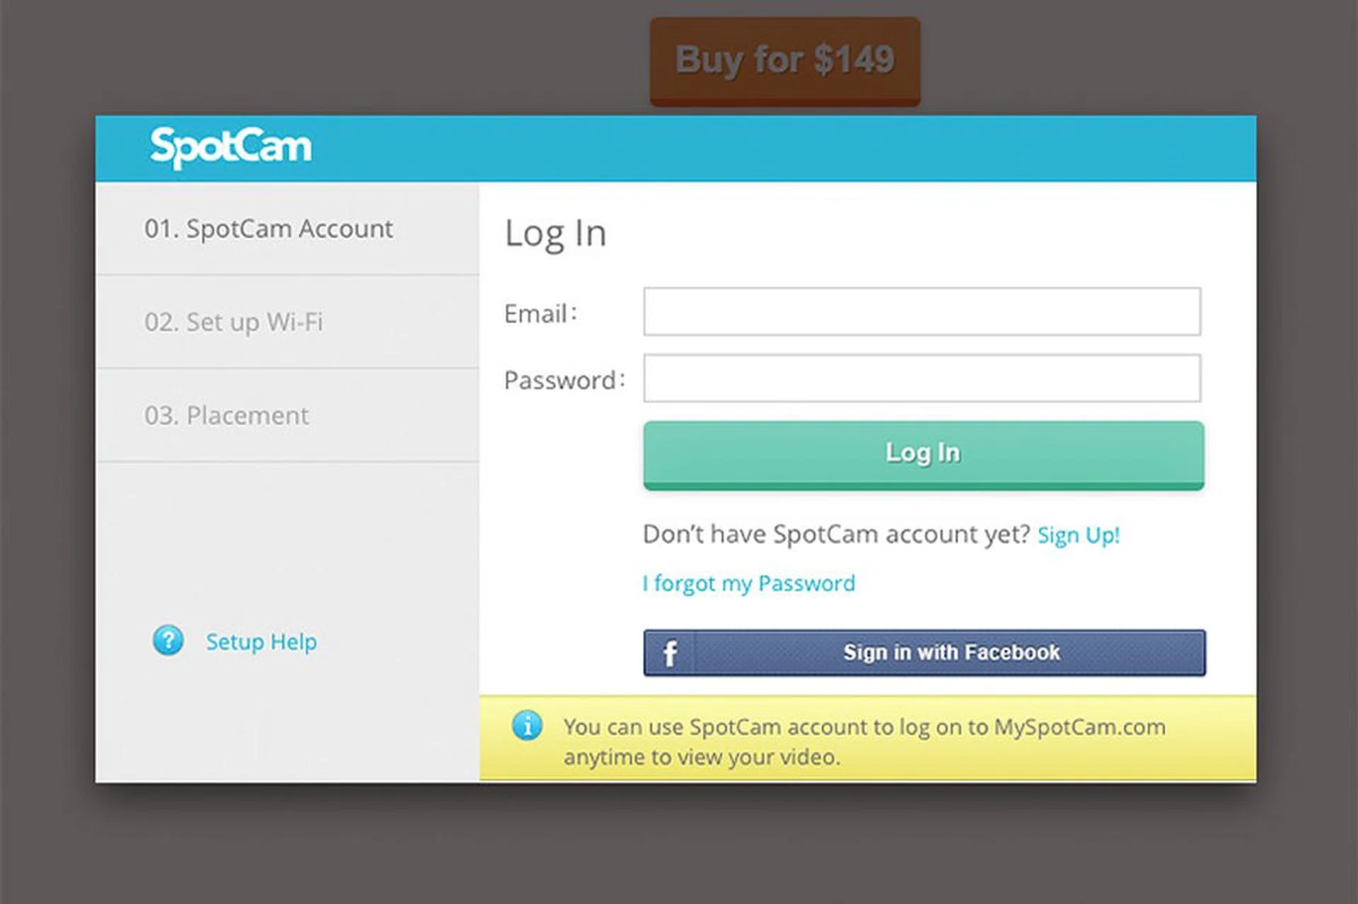The image size is (1358, 904).
Task: Open the 02. Set up Wi-Fi step
Action: [x=233, y=323]
